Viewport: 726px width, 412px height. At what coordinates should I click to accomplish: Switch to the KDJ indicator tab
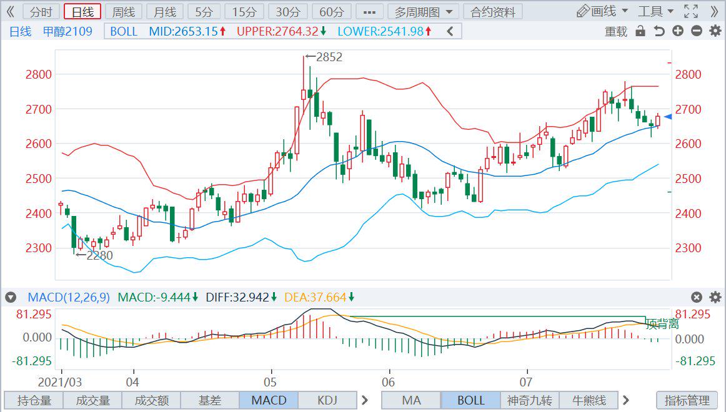pyautogui.click(x=327, y=400)
